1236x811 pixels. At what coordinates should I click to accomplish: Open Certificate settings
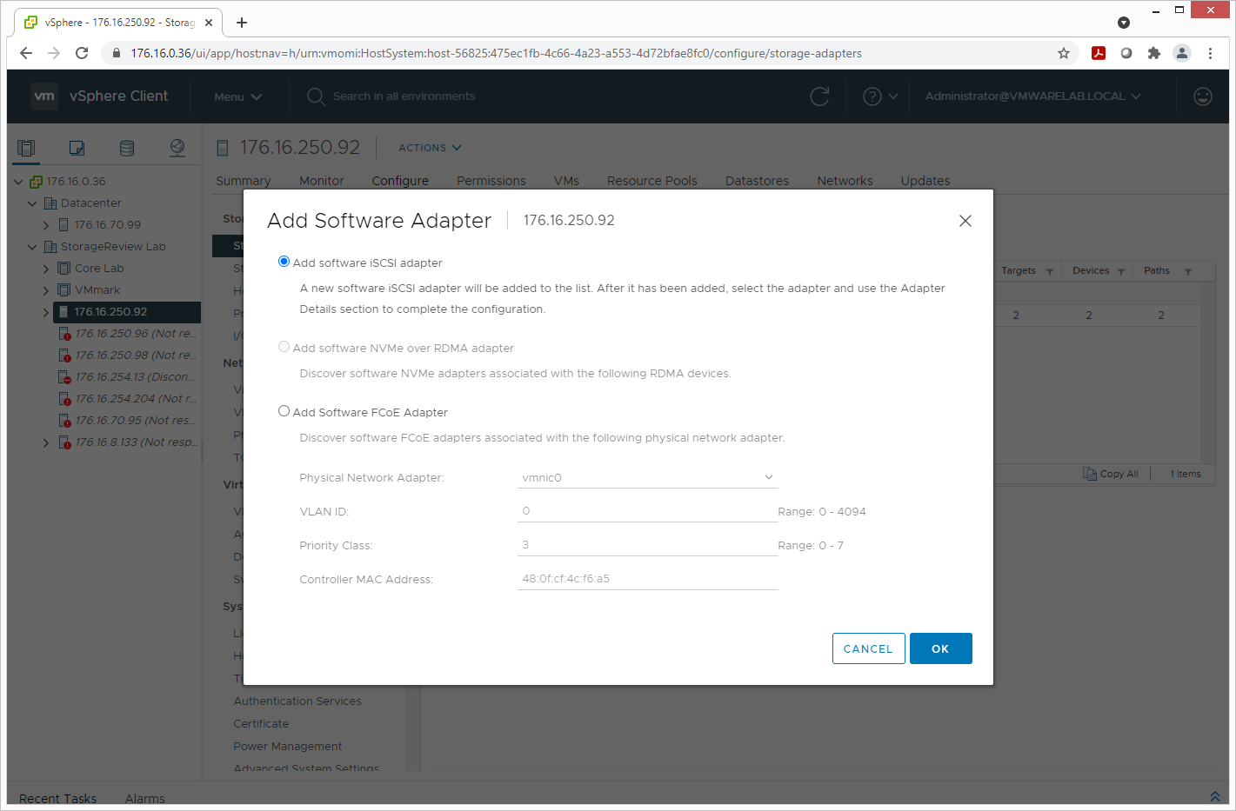(x=261, y=724)
